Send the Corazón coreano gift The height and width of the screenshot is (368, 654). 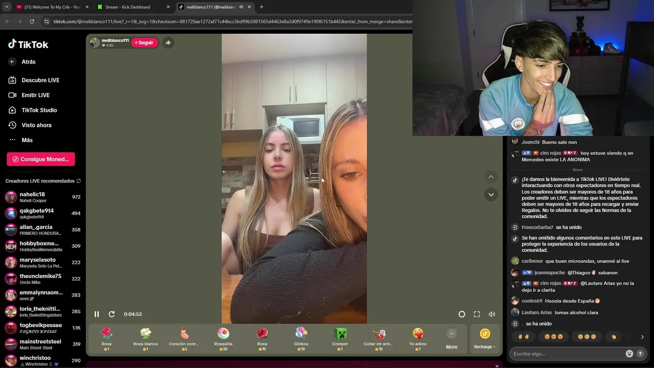pos(184,339)
